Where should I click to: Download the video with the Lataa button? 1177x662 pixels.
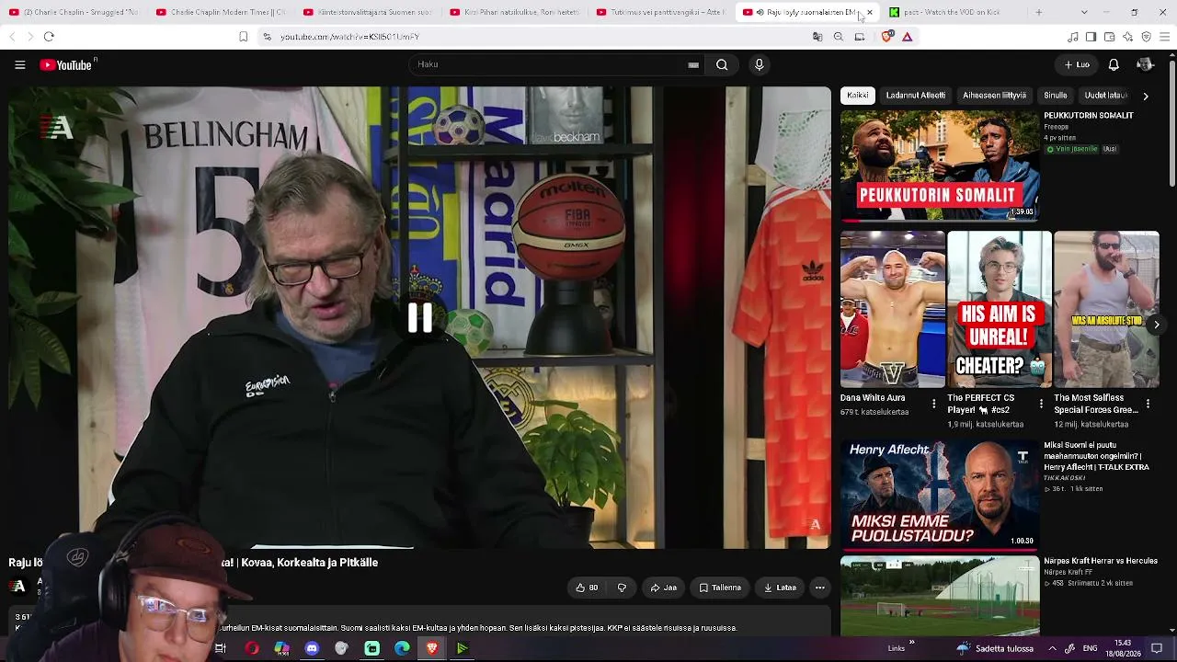[780, 588]
